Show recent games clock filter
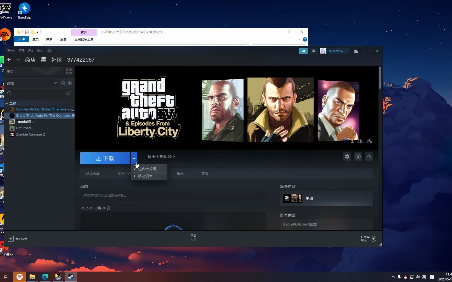The image size is (452, 282). pos(63,83)
